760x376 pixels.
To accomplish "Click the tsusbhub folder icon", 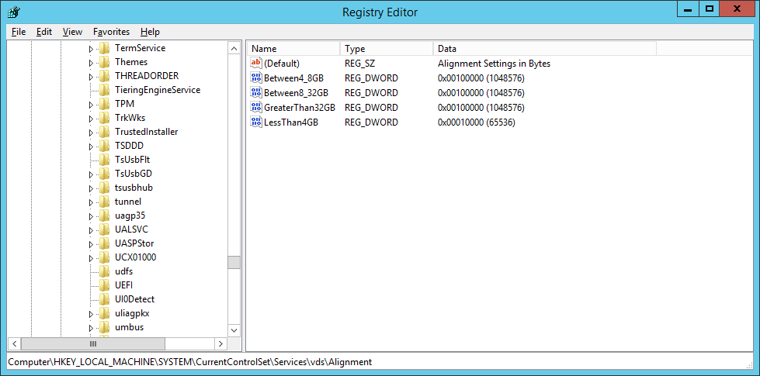I will coord(104,188).
